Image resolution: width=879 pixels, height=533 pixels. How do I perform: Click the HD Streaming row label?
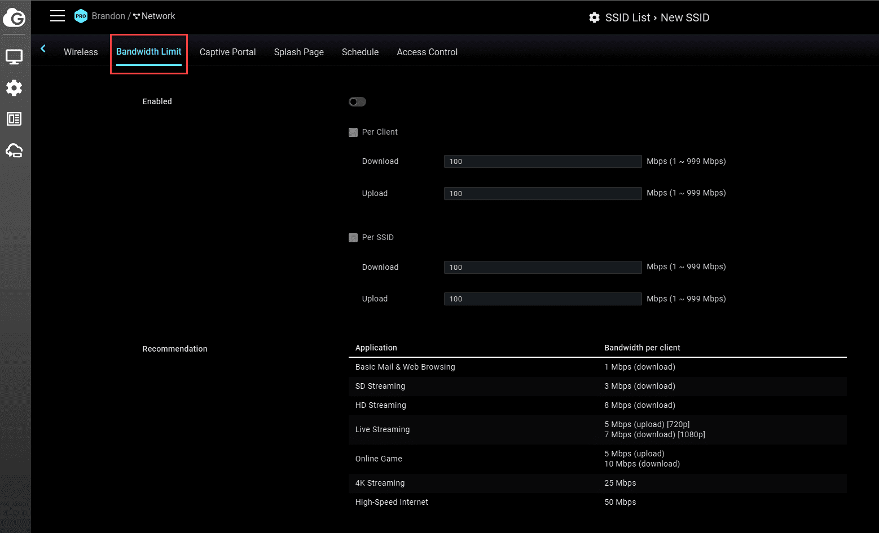(x=381, y=405)
